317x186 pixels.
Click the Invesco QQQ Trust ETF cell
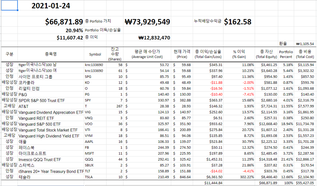(51, 159)
